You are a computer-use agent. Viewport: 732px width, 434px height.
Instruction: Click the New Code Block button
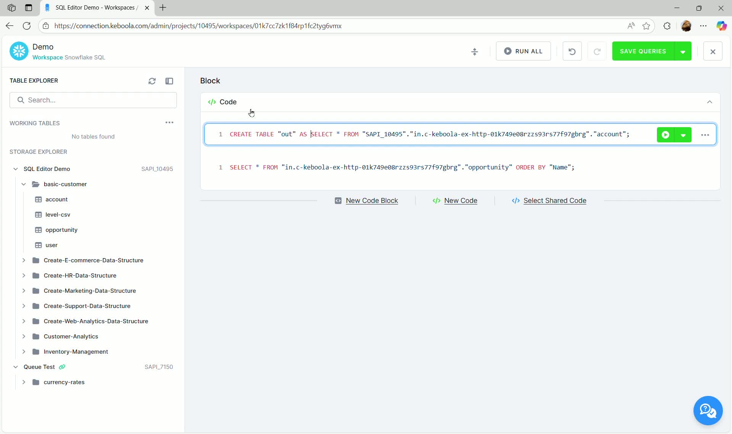tap(371, 201)
